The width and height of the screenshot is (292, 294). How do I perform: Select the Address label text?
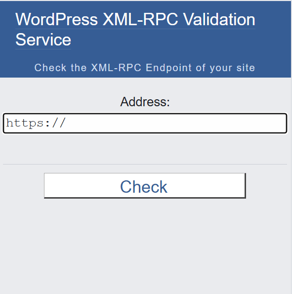[145, 102]
